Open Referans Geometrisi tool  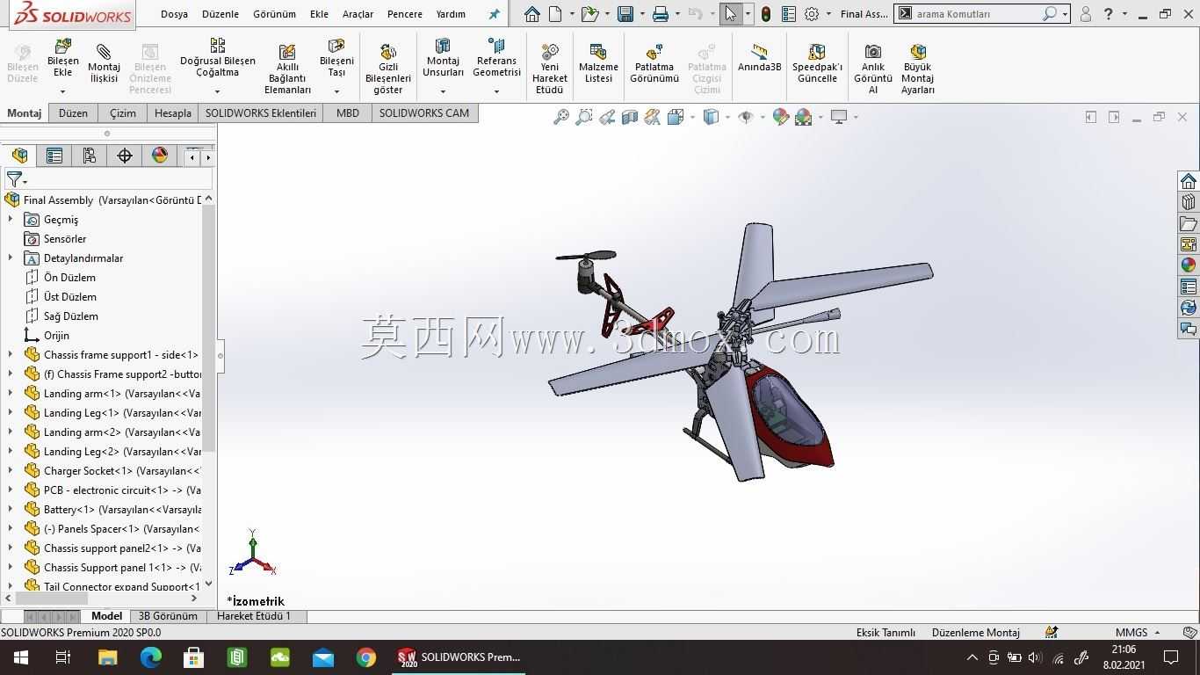tap(496, 58)
